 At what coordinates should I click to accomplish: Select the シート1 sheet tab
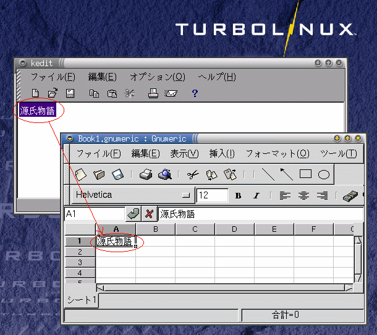pos(82,300)
